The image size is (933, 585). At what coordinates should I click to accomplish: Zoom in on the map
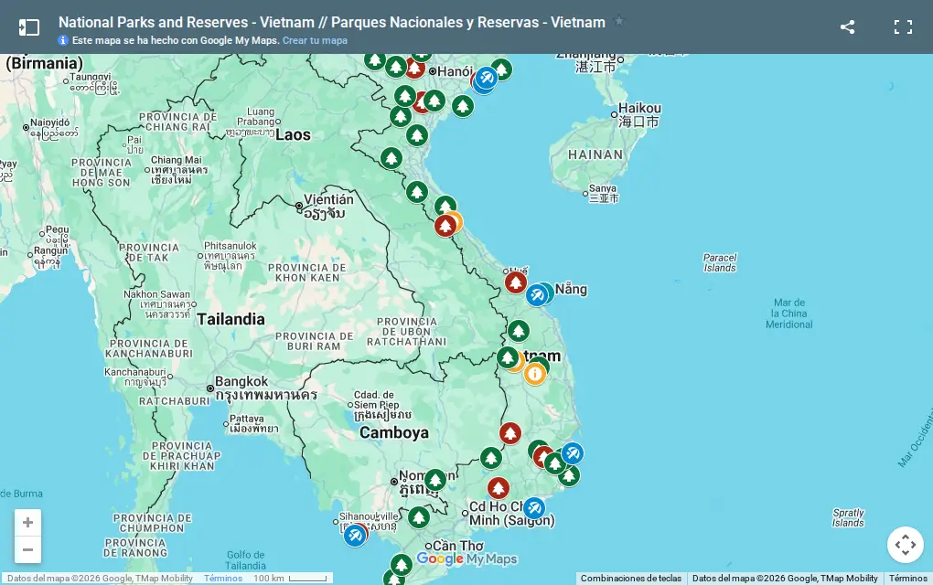coord(28,523)
